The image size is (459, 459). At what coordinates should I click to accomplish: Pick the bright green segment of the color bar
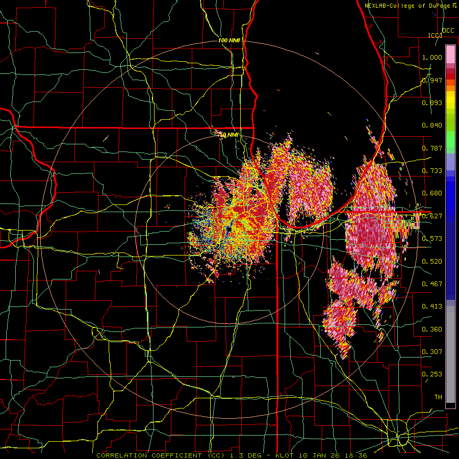click(x=450, y=140)
